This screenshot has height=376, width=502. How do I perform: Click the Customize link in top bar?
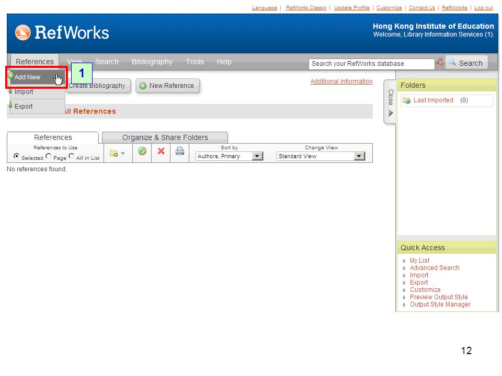click(389, 8)
